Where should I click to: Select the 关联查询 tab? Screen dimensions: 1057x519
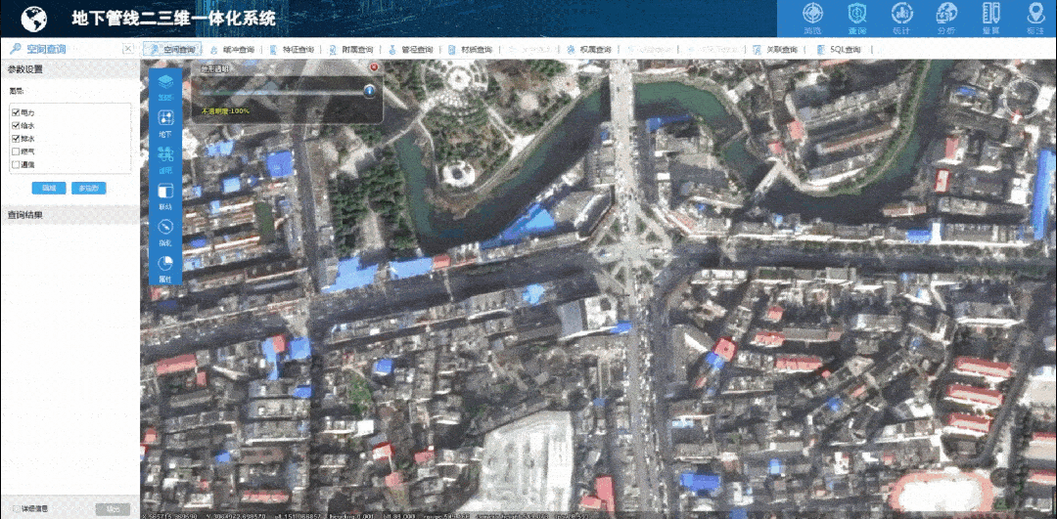tap(776, 50)
